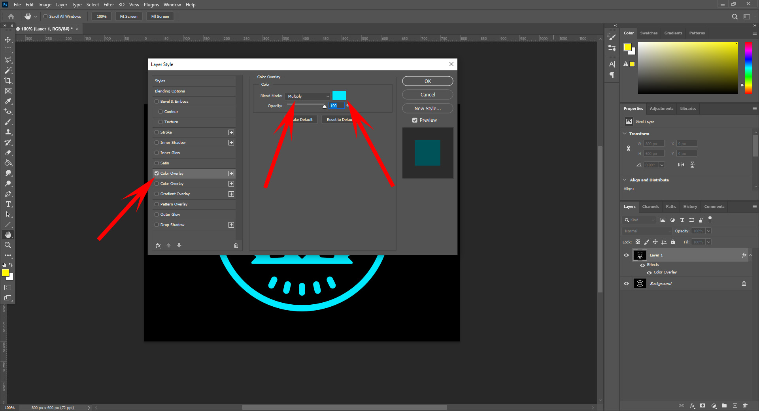This screenshot has height=411, width=759.
Task: Uncheck the active Color Overlay effect
Action: (157, 173)
